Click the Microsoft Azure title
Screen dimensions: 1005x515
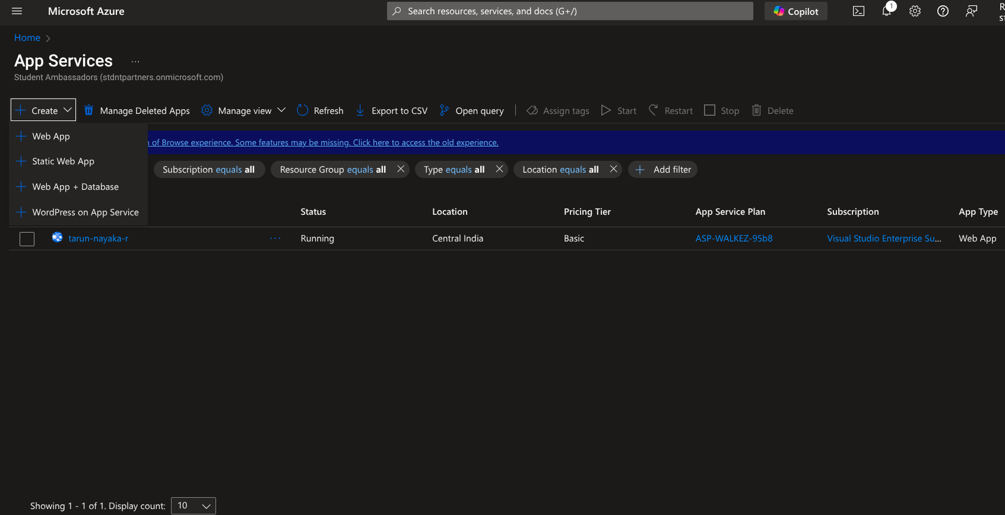86,11
